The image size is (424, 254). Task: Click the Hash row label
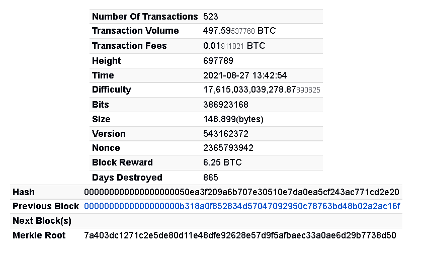click(24, 192)
